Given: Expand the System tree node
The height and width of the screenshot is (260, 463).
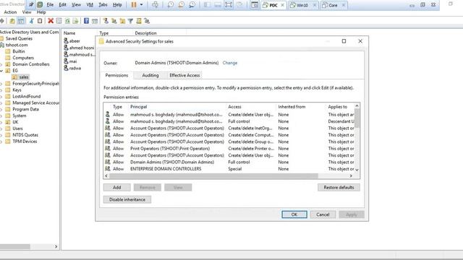Looking at the screenshot, I should 1,116.
